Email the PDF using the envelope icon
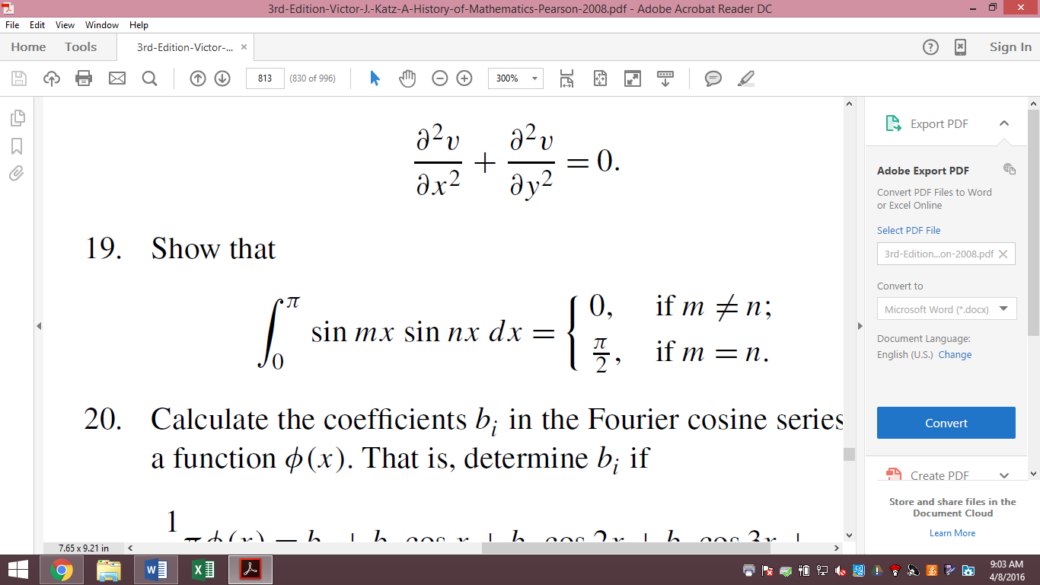This screenshot has height=585, width=1040. (x=116, y=78)
